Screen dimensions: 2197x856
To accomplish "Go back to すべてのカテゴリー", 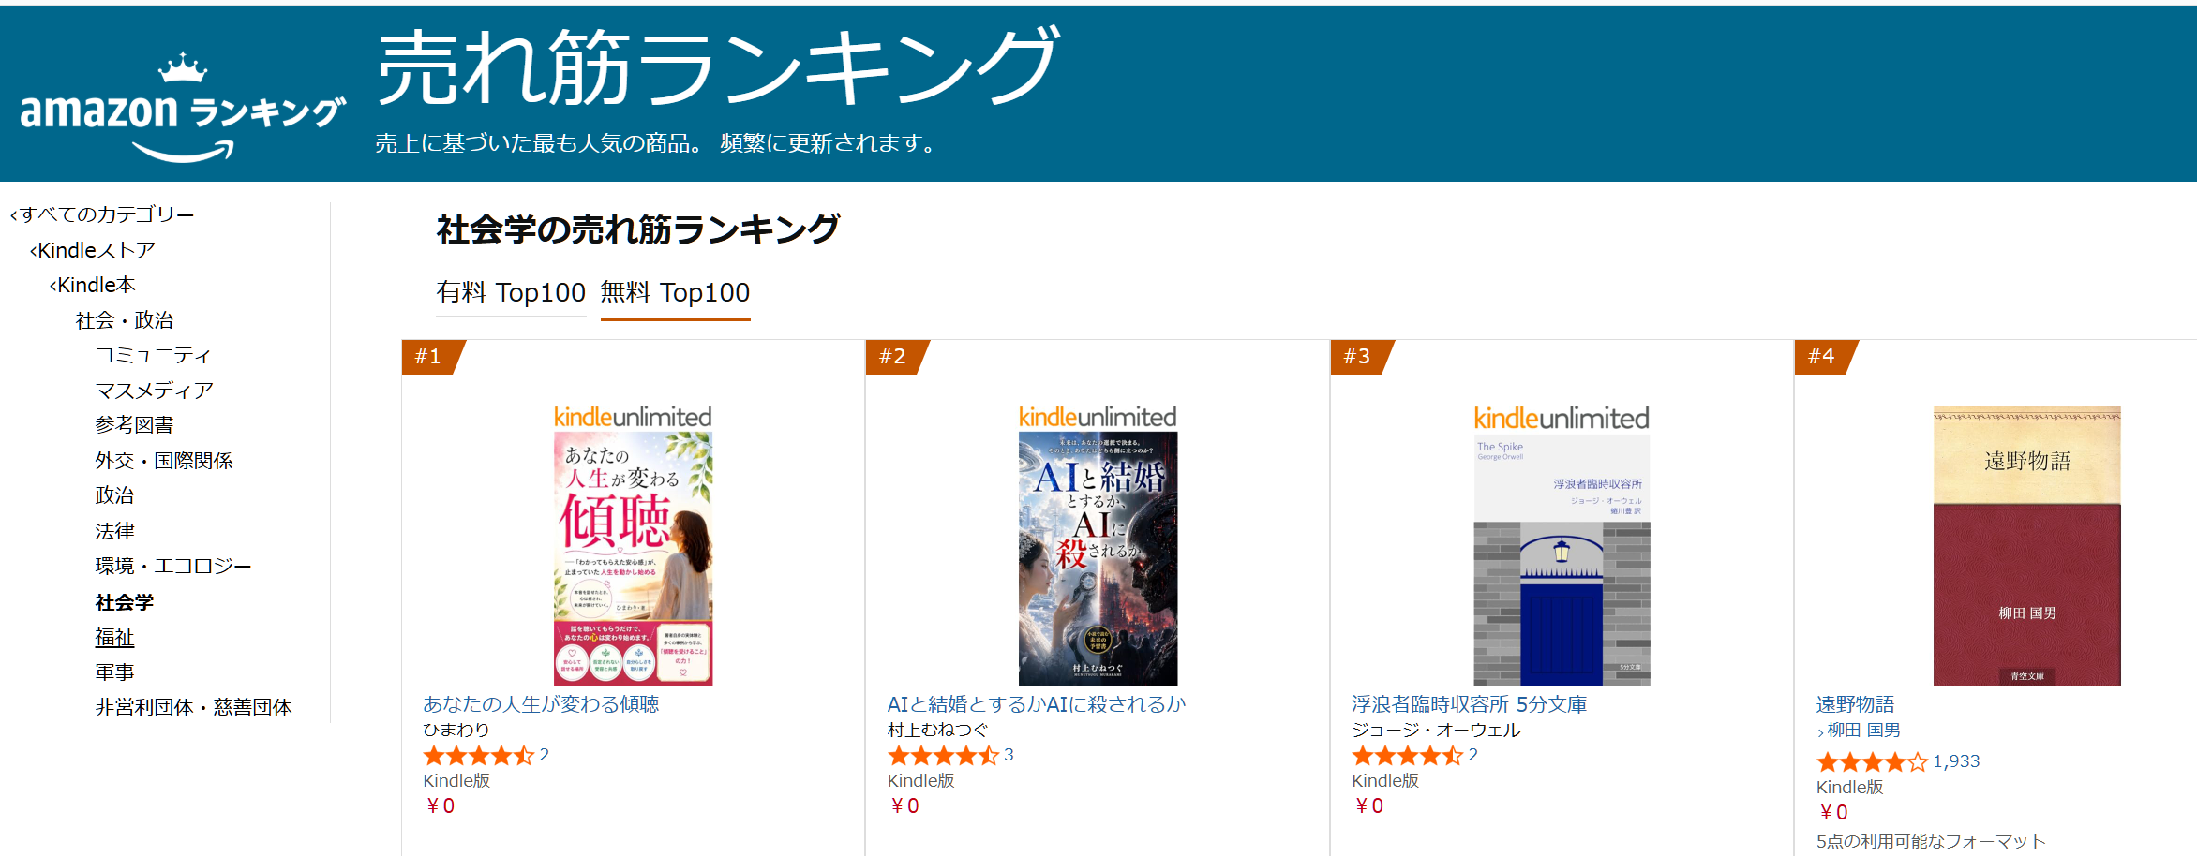I will [102, 214].
